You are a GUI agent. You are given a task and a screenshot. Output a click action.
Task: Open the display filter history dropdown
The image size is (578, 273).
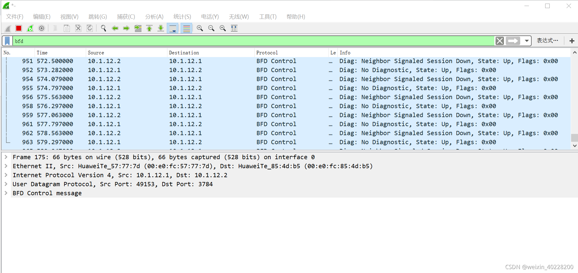click(x=527, y=41)
